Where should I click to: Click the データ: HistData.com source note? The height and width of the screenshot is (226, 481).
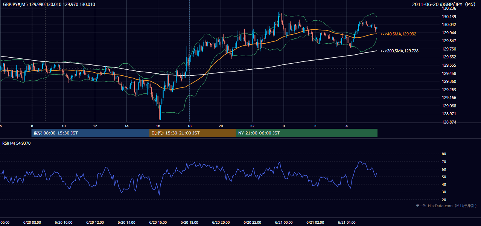pos(446,206)
